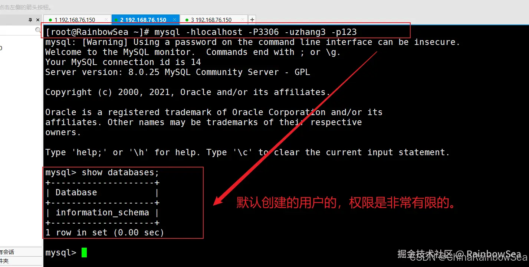Place cursor at the green mysql prompt cursor
This screenshot has width=529, height=267.
pyautogui.click(x=84, y=253)
